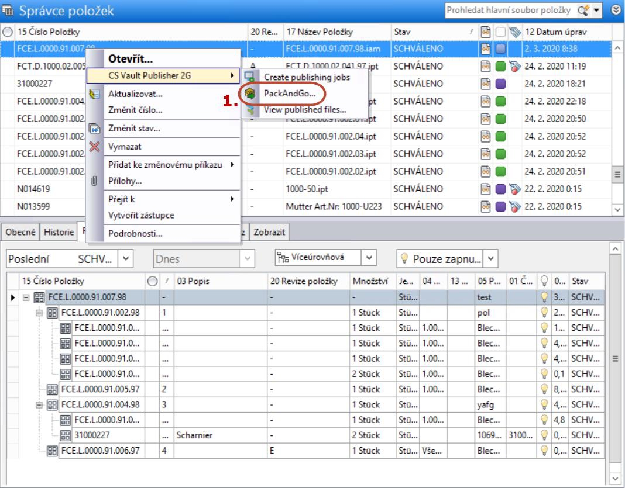The image size is (625, 488).
Task: Click the Aktualizovat update icon
Action: point(94,94)
